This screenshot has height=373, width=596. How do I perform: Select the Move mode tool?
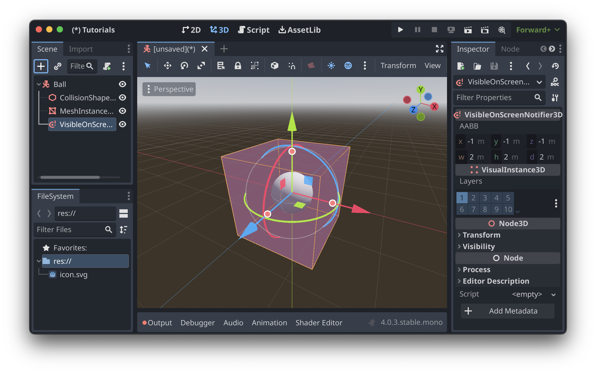[x=168, y=66]
